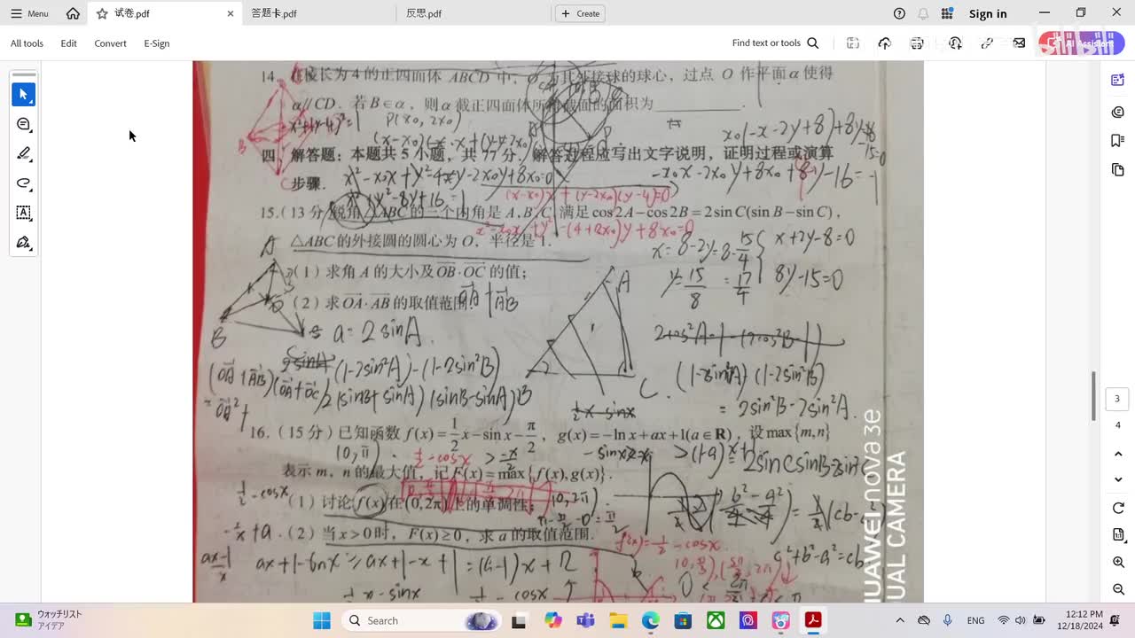Image resolution: width=1135 pixels, height=638 pixels.
Task: Open the Edit toolbar menu
Action: click(x=68, y=43)
